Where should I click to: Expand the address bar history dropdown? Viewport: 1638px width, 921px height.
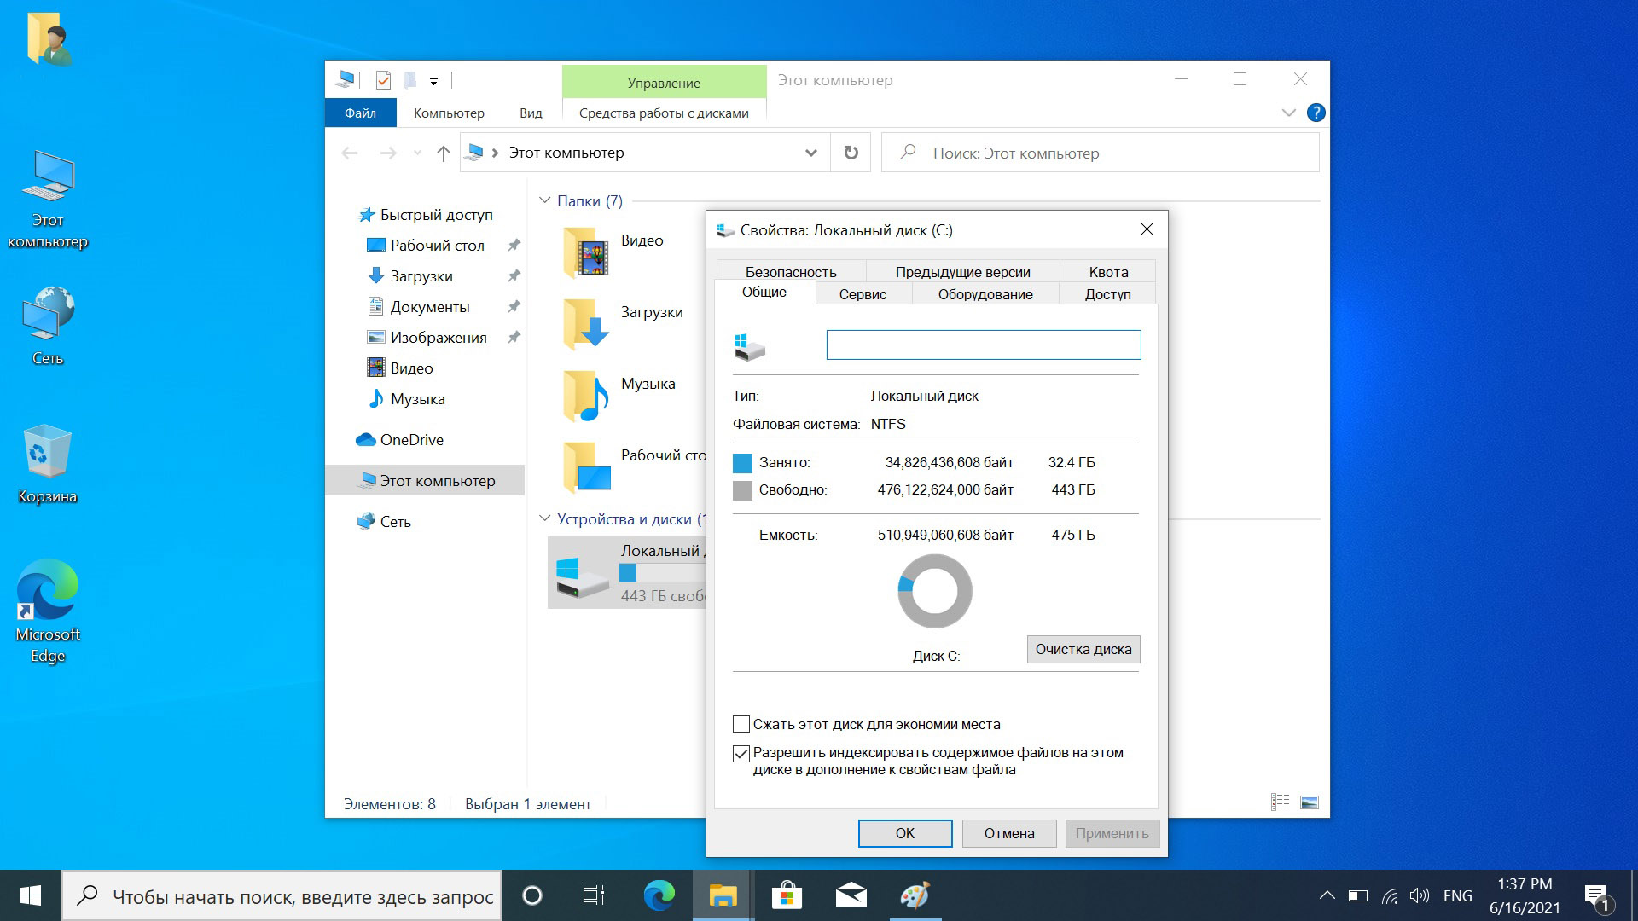(x=810, y=153)
